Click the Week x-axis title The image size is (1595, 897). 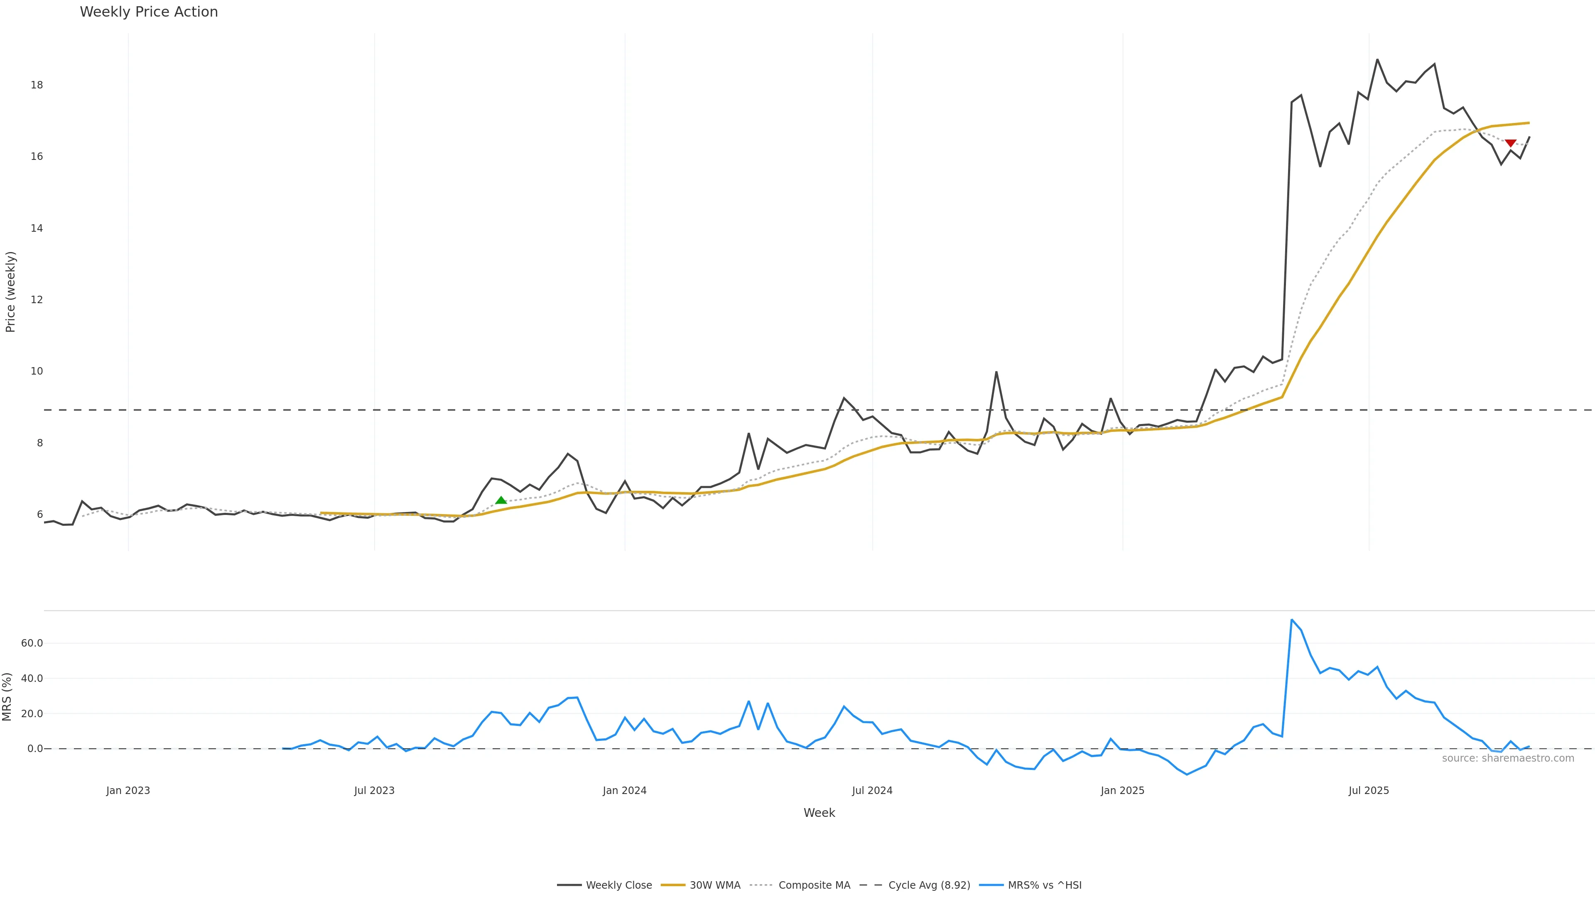pos(819,813)
